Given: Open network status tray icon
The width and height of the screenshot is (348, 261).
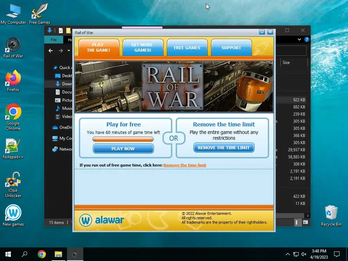Looking at the screenshot, I should 296,254.
